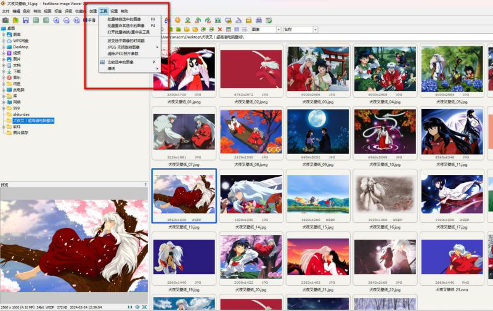Viewport: 493px width, 311px height.
Task: Click the printer icon
Action: click(259, 20)
